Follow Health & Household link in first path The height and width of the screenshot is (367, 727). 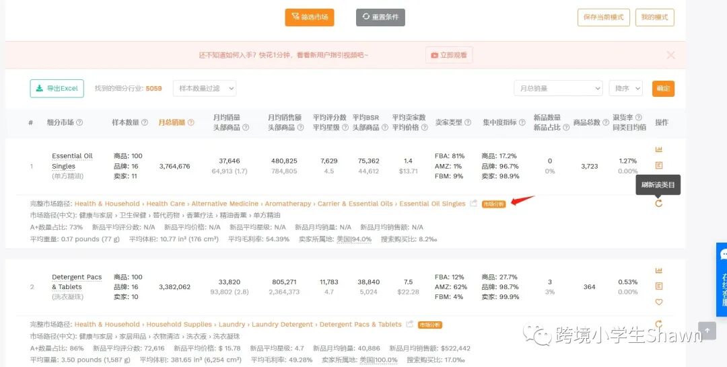[x=107, y=204]
